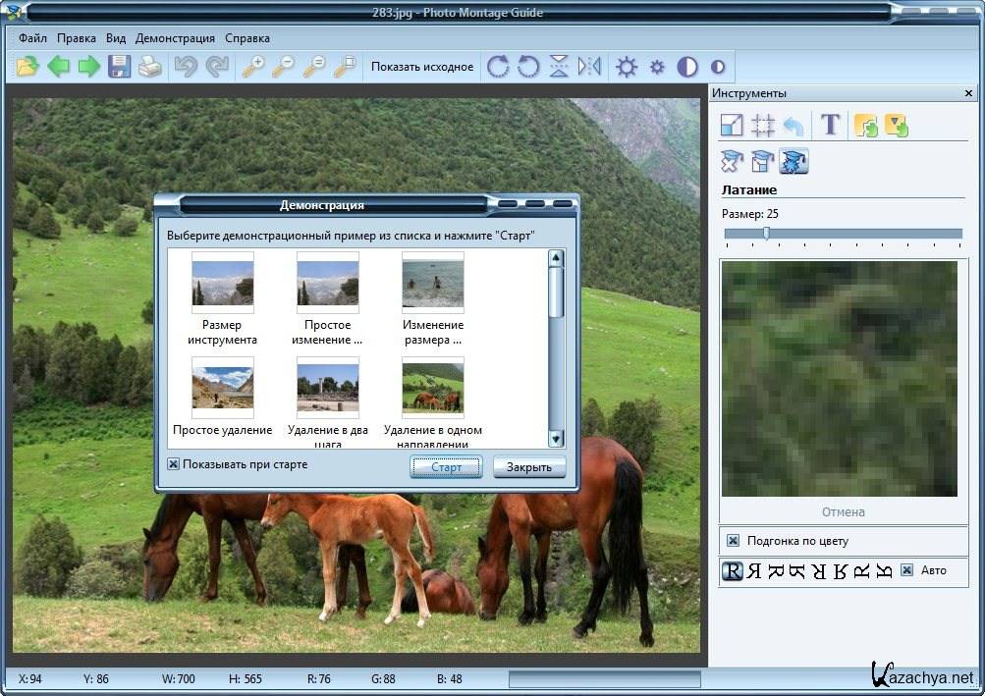Viewport: 985px width, 696px height.
Task: Flip image vertically using toolbar icon
Action: point(559,67)
